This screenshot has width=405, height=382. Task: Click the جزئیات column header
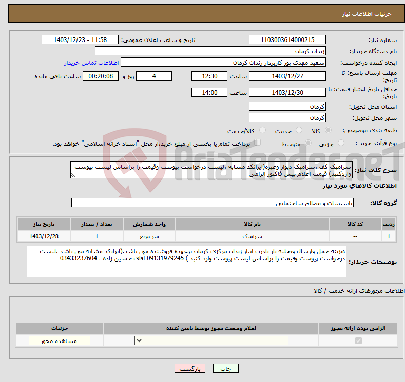60,328
